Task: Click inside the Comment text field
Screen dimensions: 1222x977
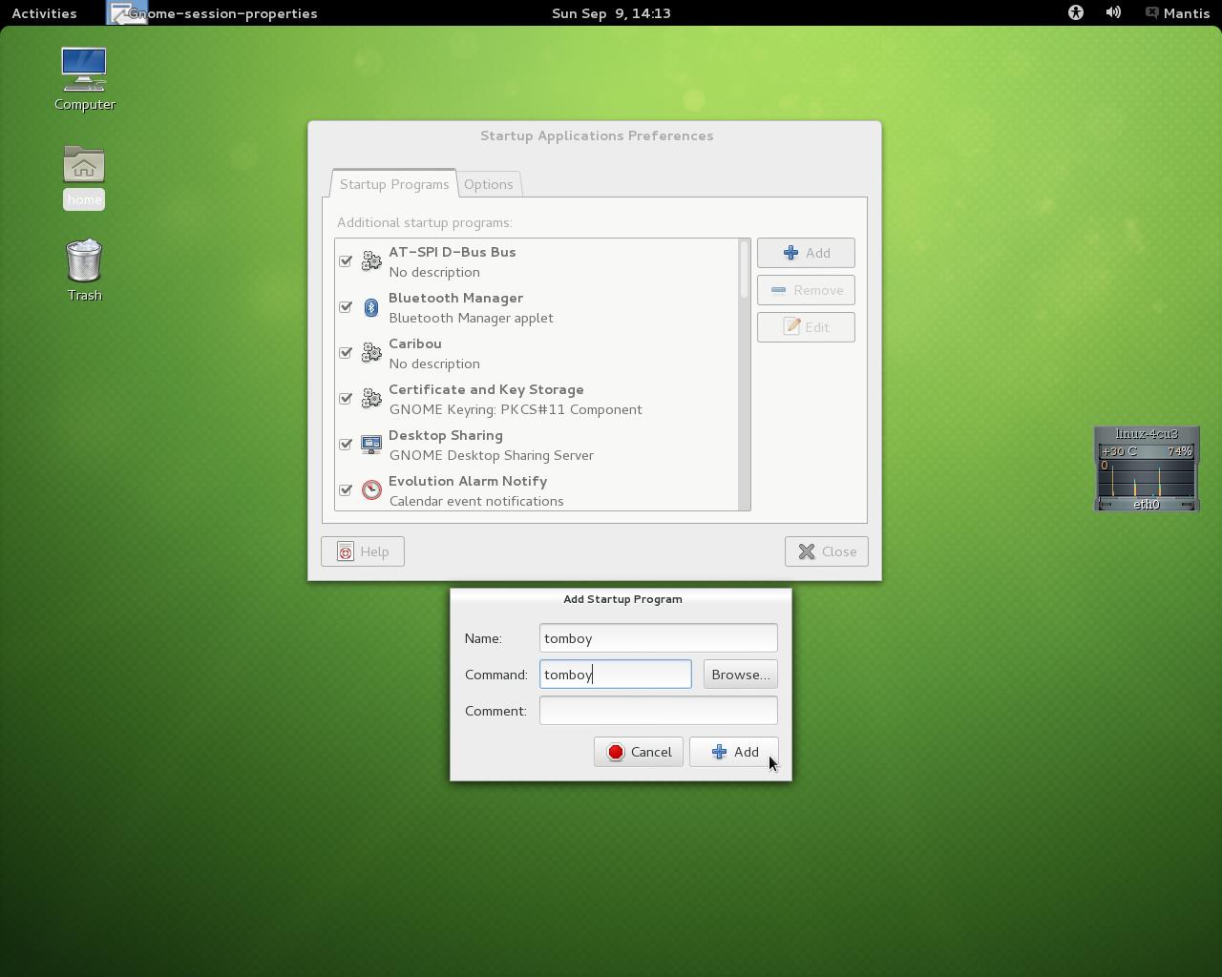Action: (x=658, y=710)
